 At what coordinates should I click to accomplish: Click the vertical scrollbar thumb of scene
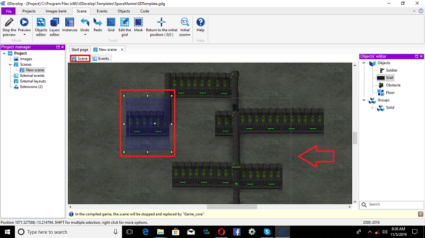point(355,138)
